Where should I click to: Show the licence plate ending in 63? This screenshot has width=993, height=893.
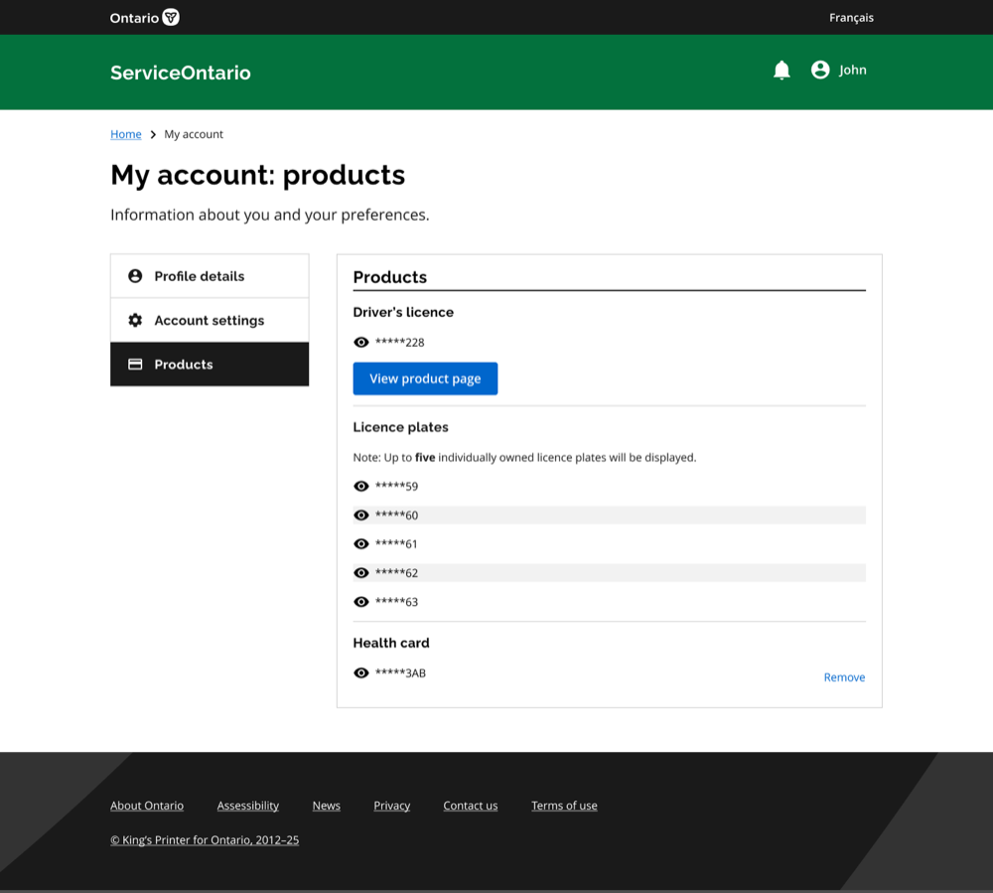361,602
